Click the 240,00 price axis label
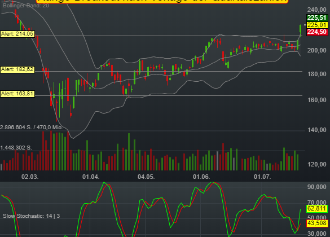Viewport: 330px width, 237px height. [316, 10]
